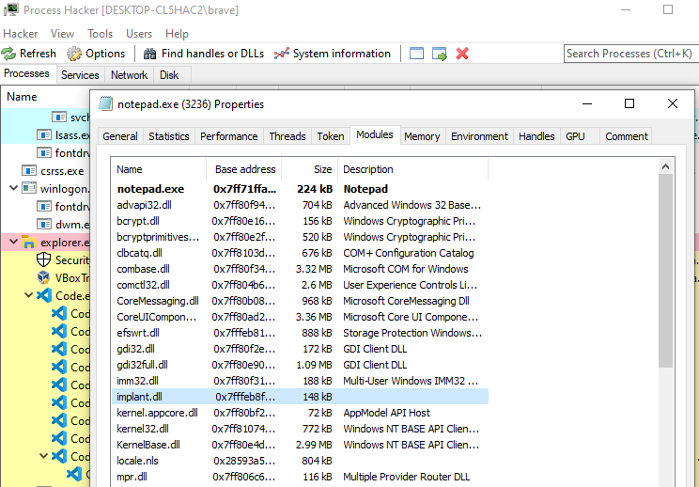Select the efswrt.dll module row

tap(300, 333)
